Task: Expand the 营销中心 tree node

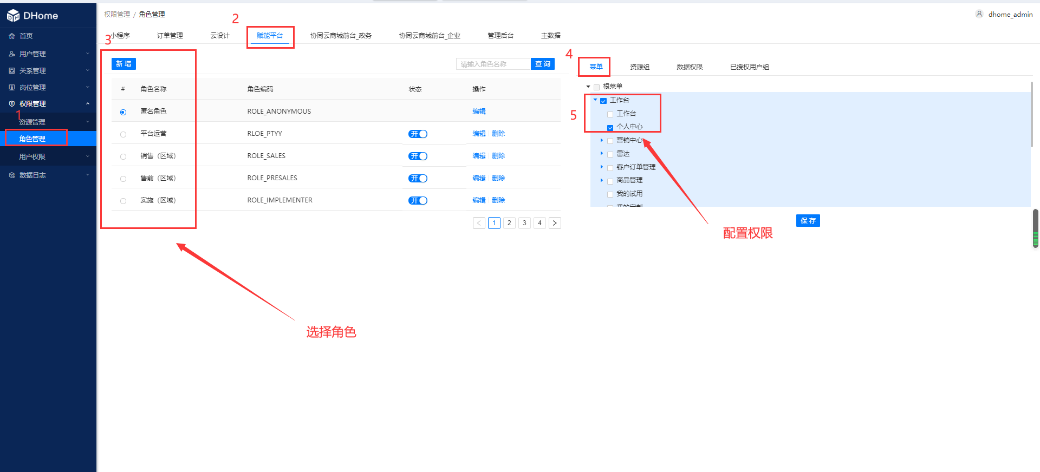Action: coord(602,140)
